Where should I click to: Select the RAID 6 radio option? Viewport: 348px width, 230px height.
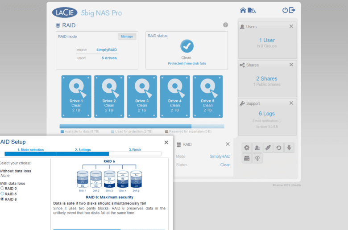coord(2,199)
